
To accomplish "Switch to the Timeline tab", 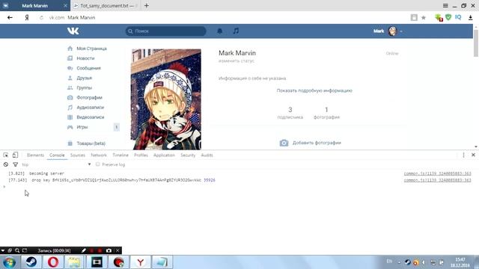I will (x=120, y=155).
